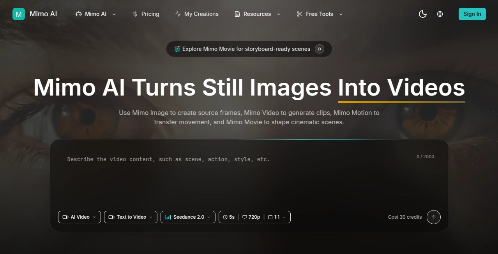Viewport: 498px width, 254px height.
Task: Expand the Free Tools dropdown
Action: point(319,14)
